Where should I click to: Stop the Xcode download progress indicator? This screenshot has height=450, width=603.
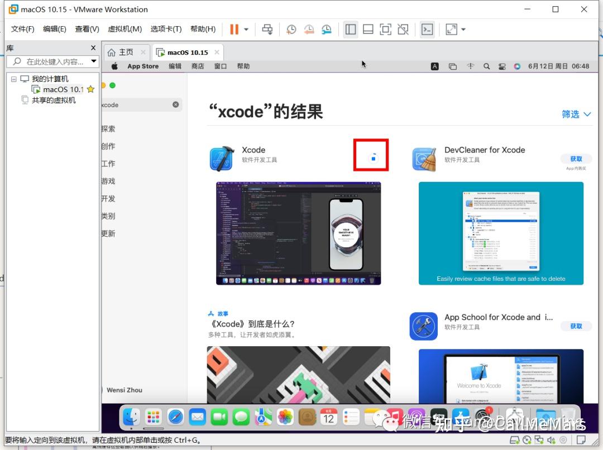coord(373,158)
